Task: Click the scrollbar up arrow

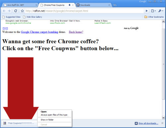Action: pos(163,21)
